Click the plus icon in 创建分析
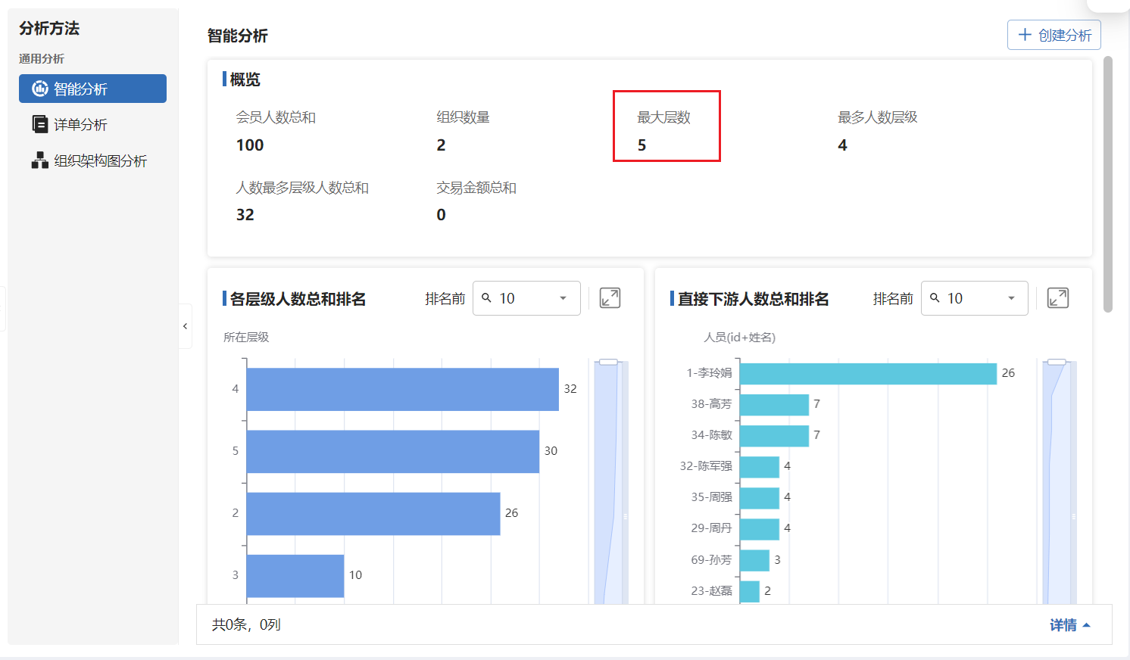Screen dimensions: 1130x660 coord(1025,35)
